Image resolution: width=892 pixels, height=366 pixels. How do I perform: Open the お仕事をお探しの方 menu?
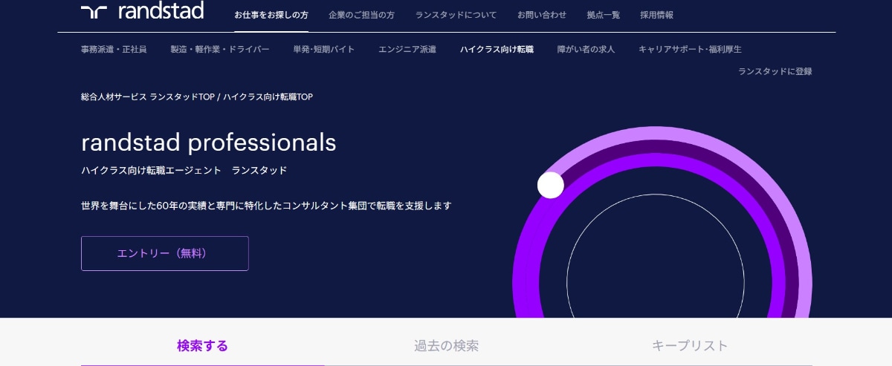[x=271, y=15]
